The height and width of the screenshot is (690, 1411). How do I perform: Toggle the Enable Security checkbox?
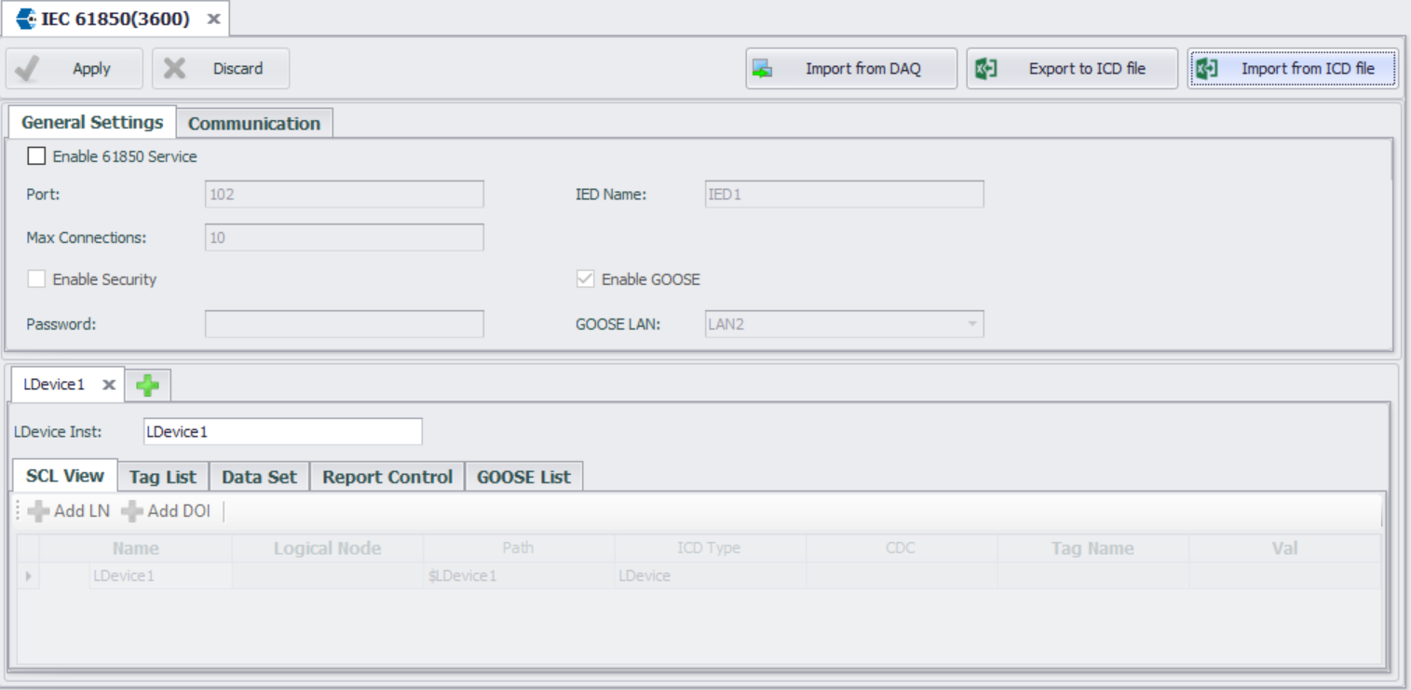click(x=36, y=279)
